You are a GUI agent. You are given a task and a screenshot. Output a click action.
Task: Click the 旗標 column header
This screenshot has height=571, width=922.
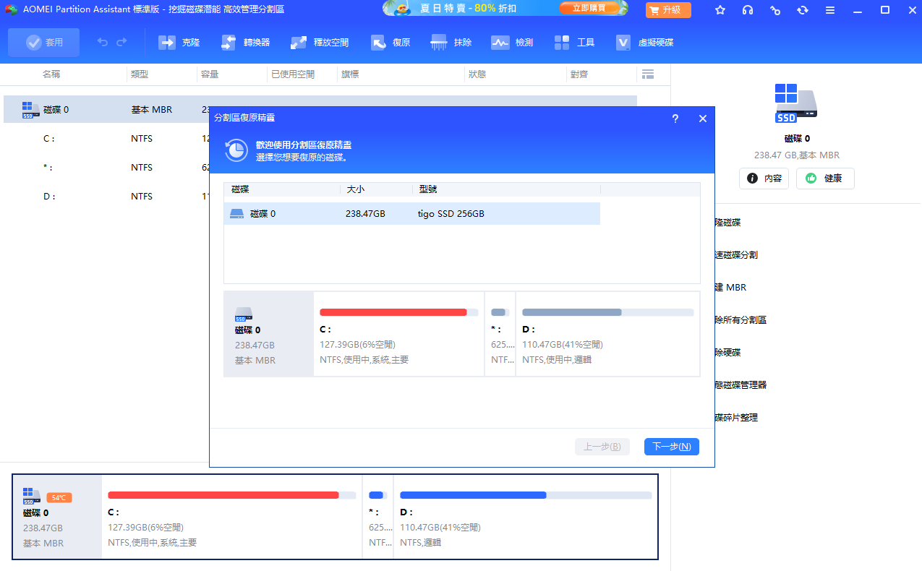coord(351,74)
